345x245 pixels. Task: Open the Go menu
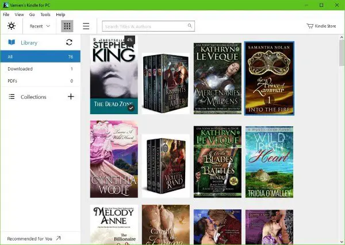(x=32, y=14)
